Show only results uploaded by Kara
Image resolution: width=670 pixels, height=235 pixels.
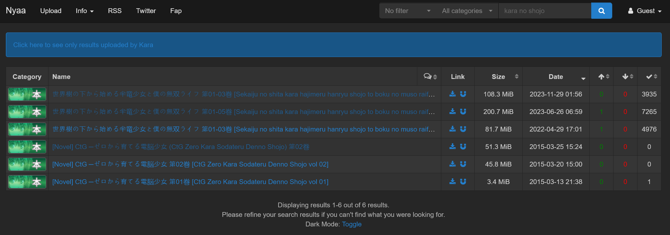83,45
